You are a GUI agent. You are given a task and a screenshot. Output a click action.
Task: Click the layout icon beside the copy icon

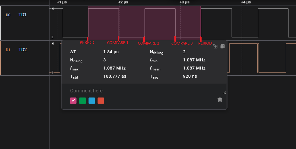[x=215, y=46]
